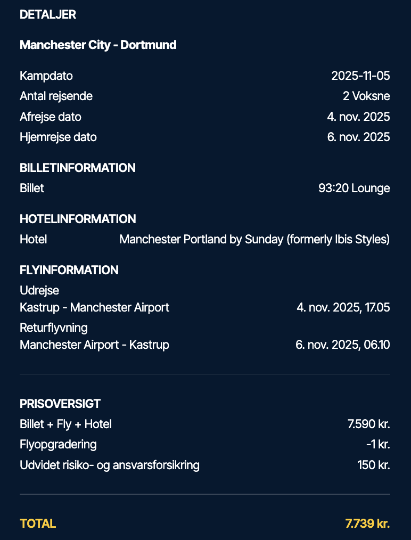Select the Manchester City - Dortmund match title
Viewport: 411px width, 540px height.
[98, 45]
